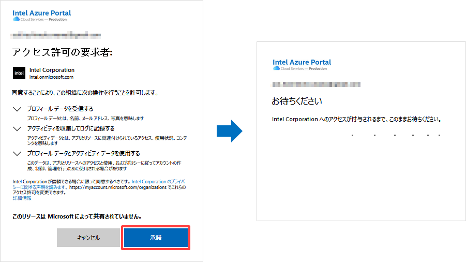Click the blurred email in consent dialog

pyautogui.click(x=55, y=35)
